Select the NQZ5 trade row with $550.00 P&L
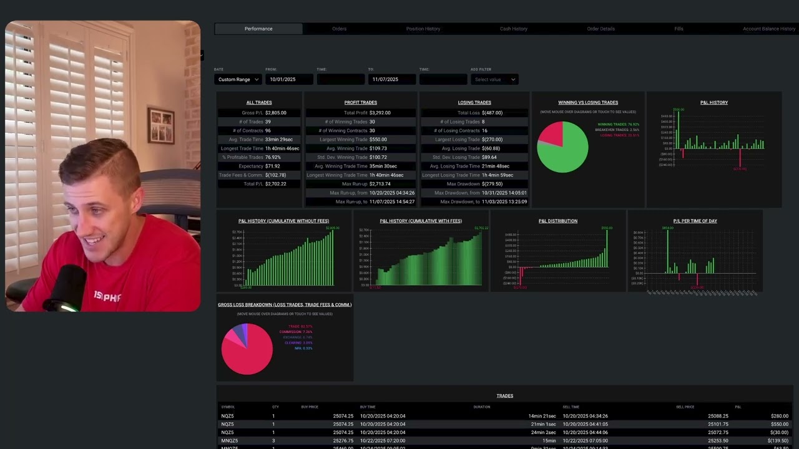The width and height of the screenshot is (799, 449). point(505,424)
